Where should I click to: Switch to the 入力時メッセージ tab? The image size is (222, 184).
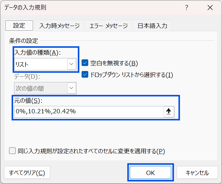[59, 26]
